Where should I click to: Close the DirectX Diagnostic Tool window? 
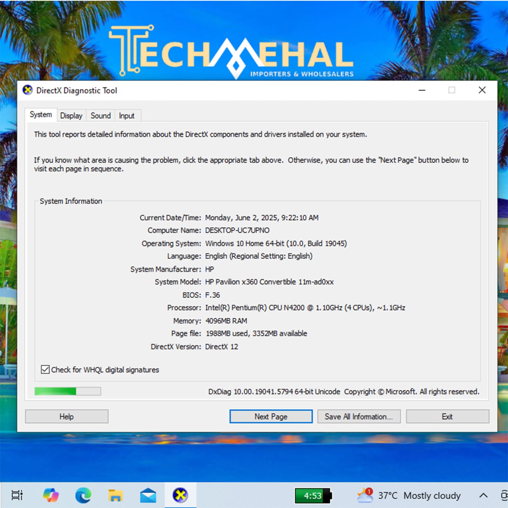click(482, 90)
